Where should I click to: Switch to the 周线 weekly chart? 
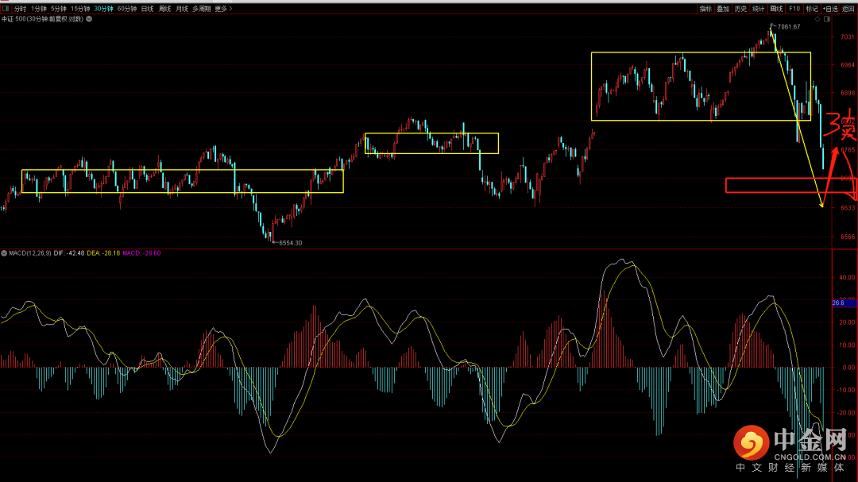[x=164, y=9]
